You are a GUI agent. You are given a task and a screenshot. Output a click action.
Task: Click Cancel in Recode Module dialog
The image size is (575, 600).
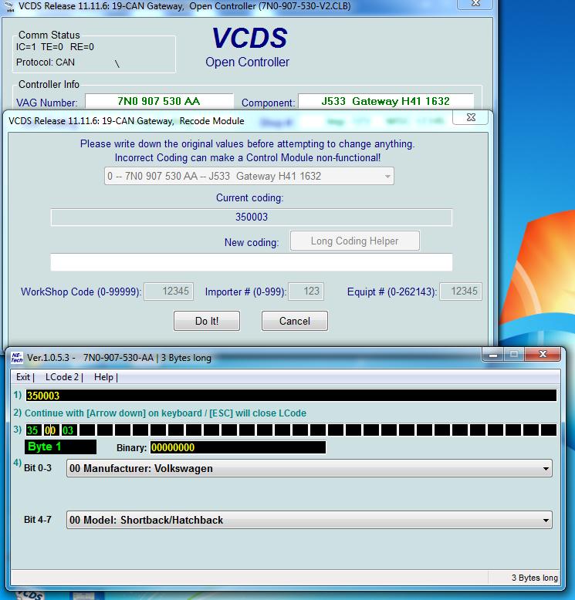[294, 321]
